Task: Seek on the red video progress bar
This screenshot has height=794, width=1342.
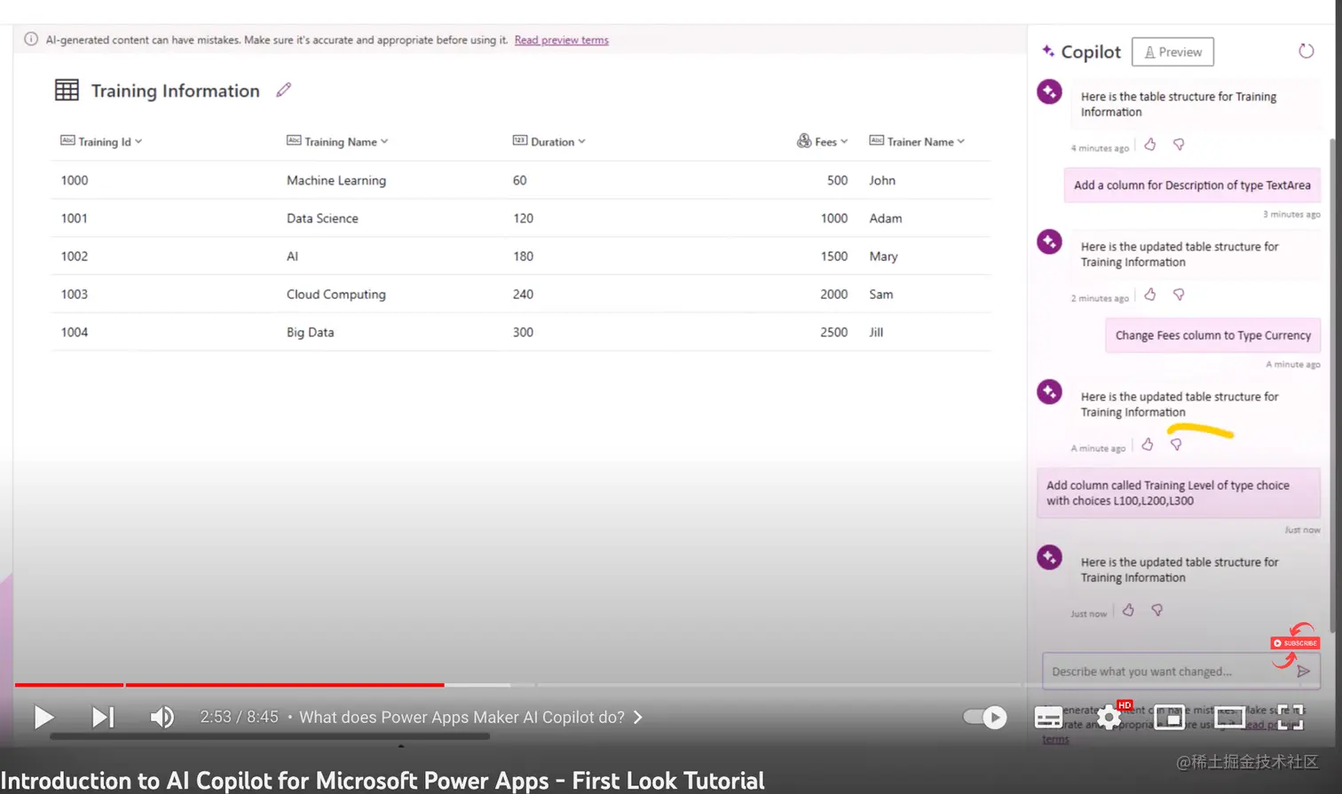Action: [x=229, y=685]
